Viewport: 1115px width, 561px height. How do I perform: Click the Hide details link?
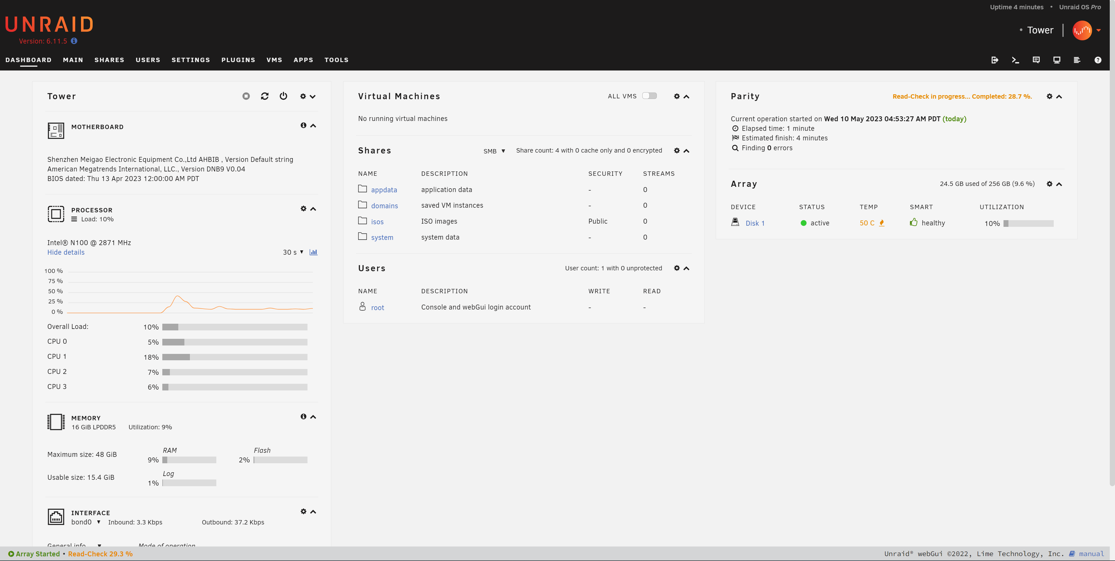coord(66,252)
